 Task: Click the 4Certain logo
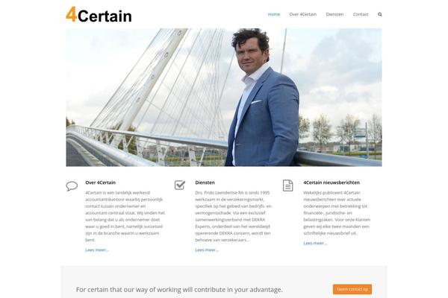99,15
